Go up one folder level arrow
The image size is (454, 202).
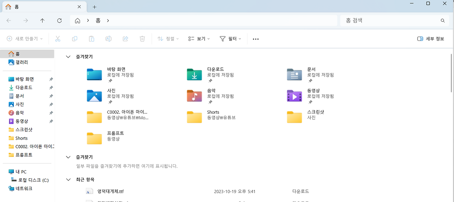[43, 20]
